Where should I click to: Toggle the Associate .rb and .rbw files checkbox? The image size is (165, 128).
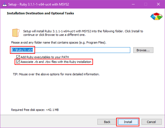click(x=18, y=62)
